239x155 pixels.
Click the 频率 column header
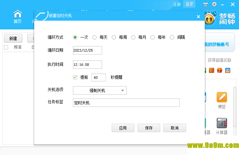[18, 47]
